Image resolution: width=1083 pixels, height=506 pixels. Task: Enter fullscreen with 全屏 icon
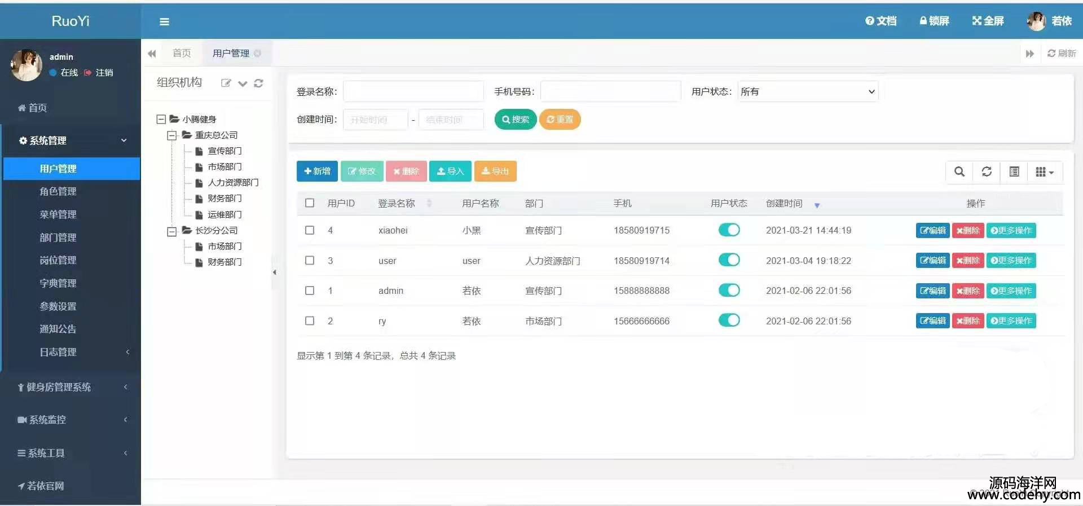pyautogui.click(x=988, y=21)
